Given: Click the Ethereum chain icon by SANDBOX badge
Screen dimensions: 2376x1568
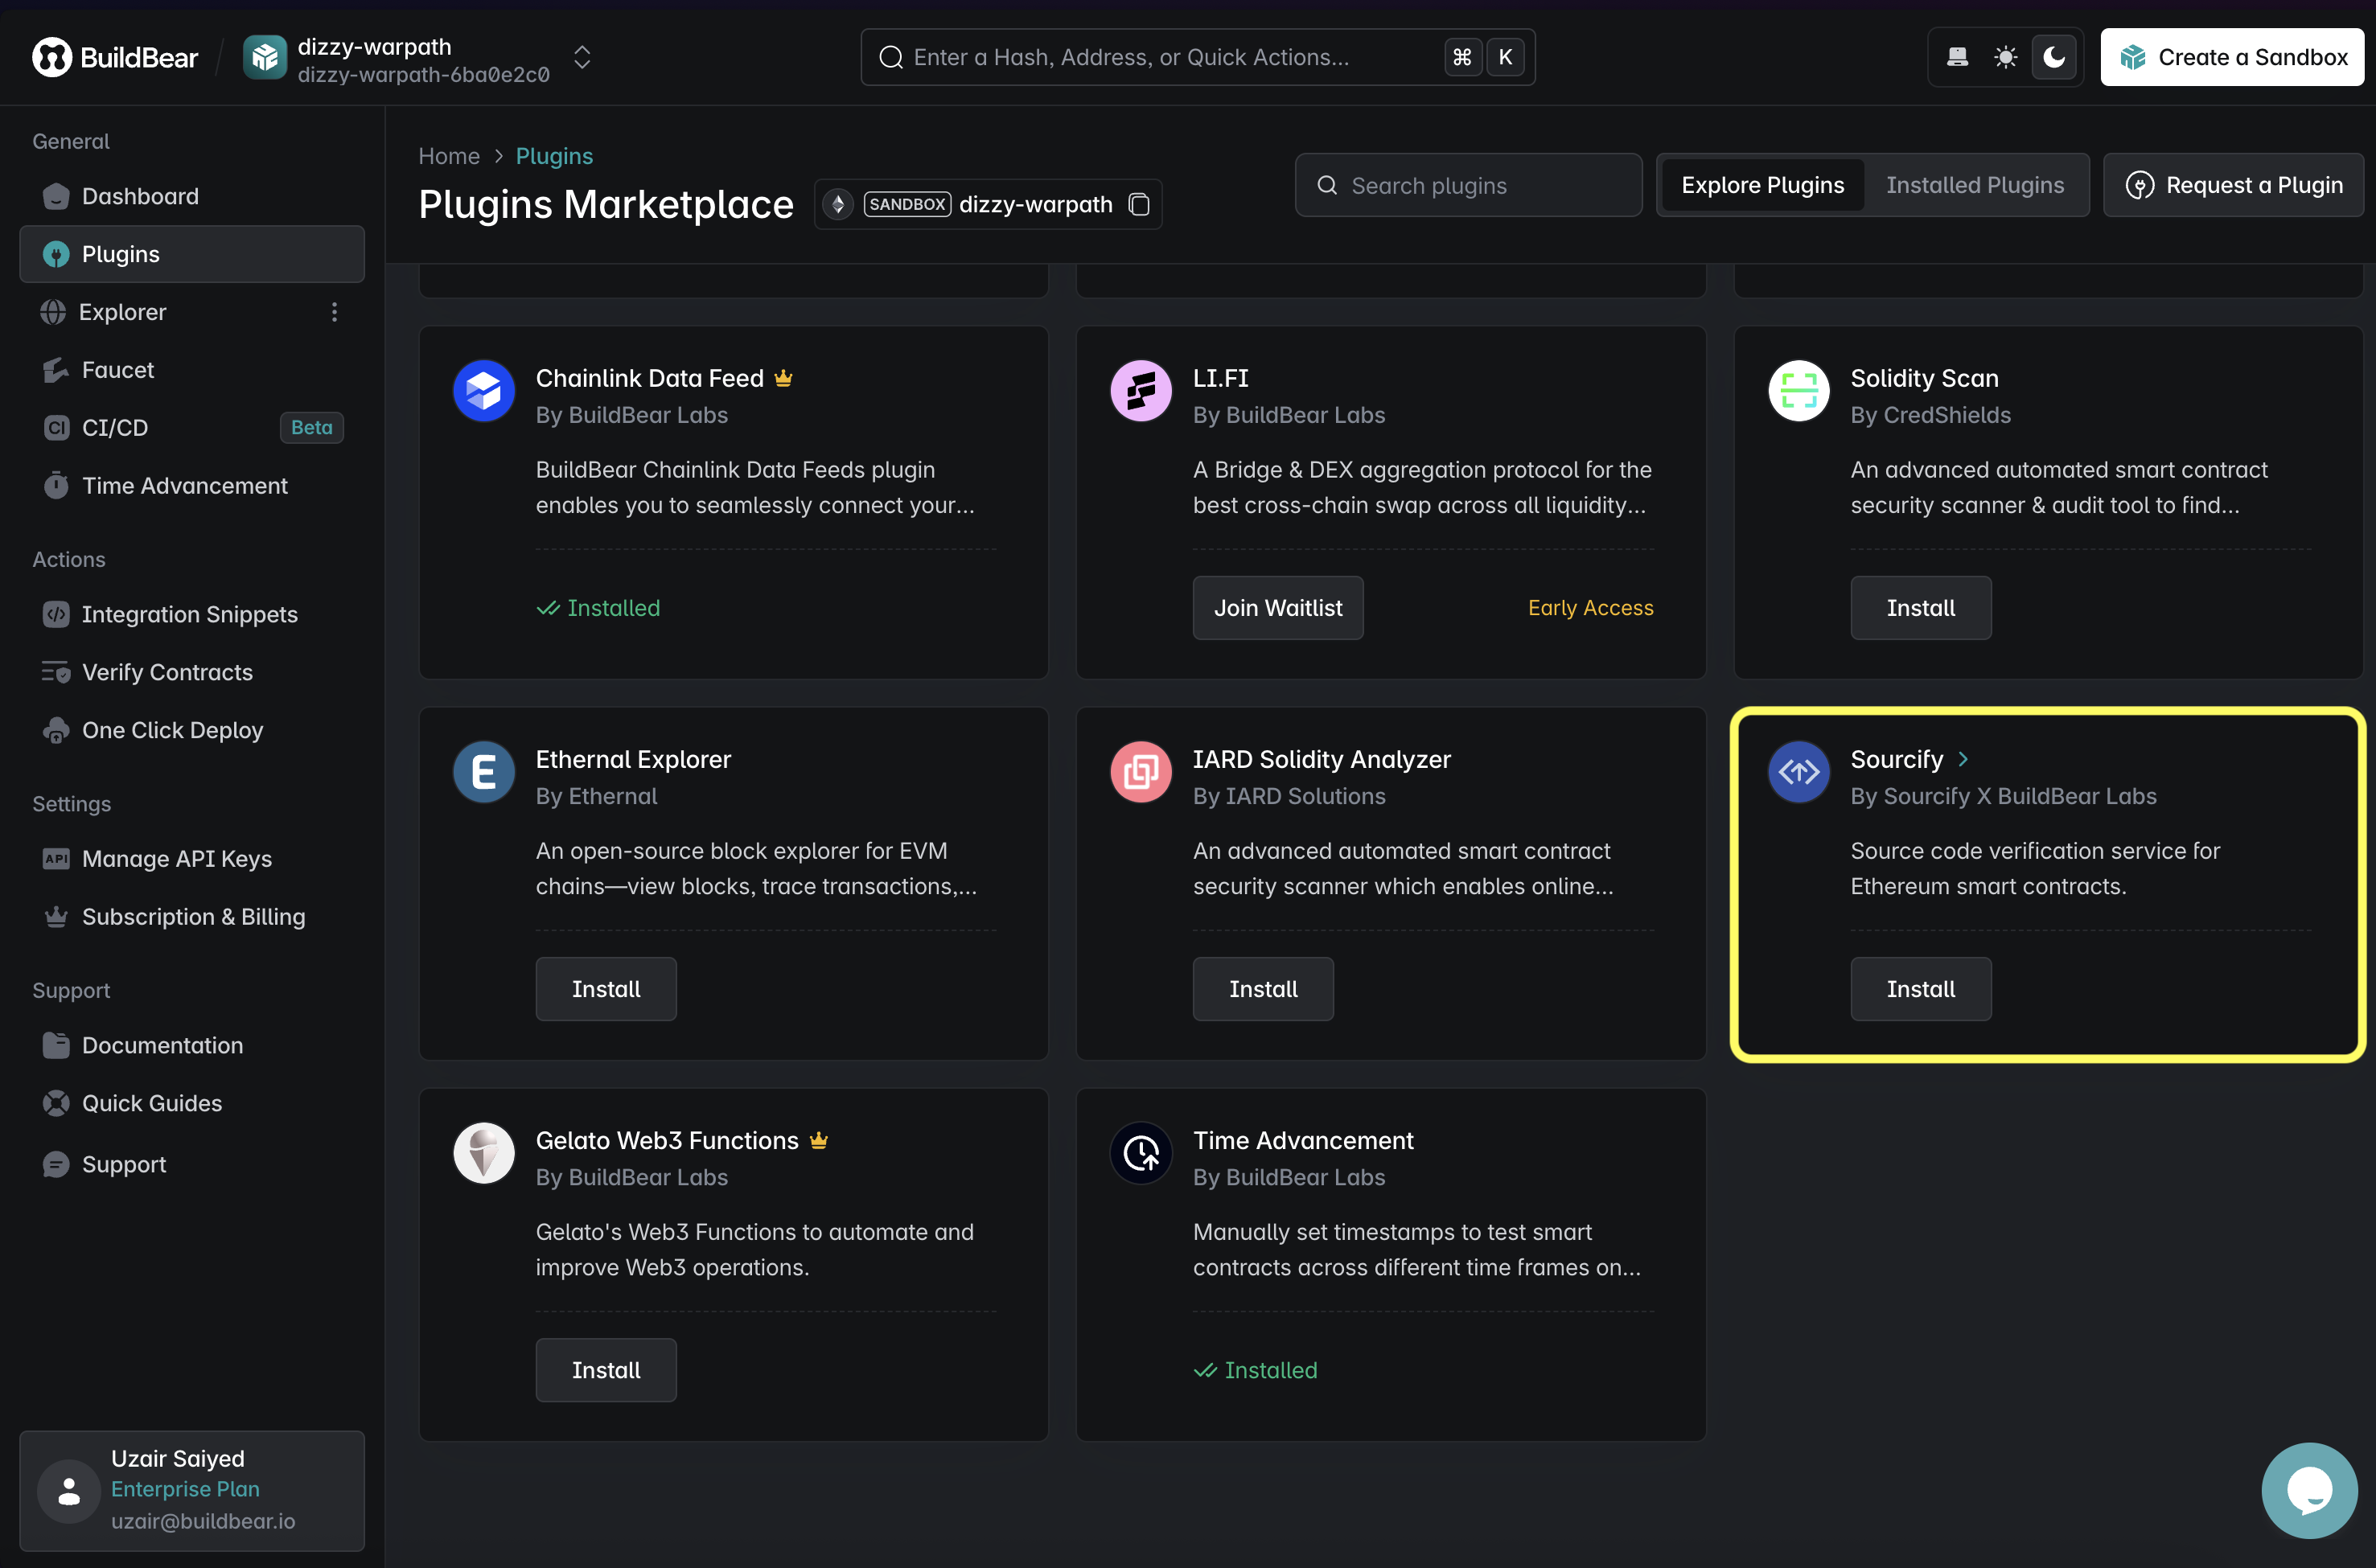Looking at the screenshot, I should point(838,205).
